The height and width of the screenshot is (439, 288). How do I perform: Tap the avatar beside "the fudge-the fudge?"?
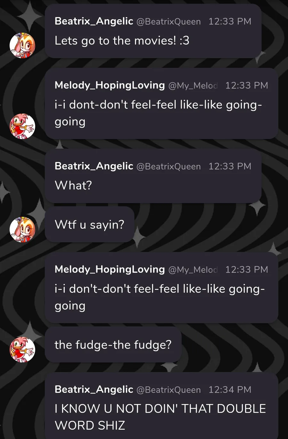22,350
